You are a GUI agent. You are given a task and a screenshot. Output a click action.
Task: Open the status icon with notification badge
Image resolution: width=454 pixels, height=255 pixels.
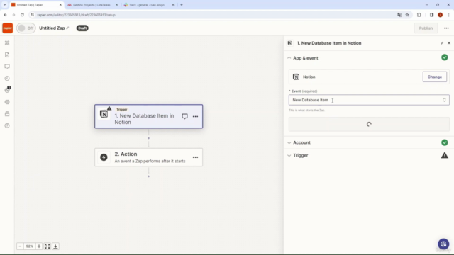[7, 90]
